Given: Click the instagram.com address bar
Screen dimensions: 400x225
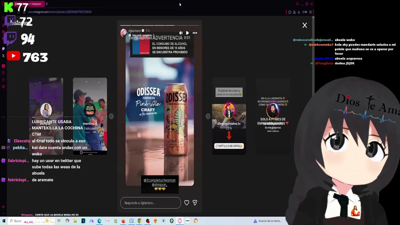Looking at the screenshot, I should [59, 12].
